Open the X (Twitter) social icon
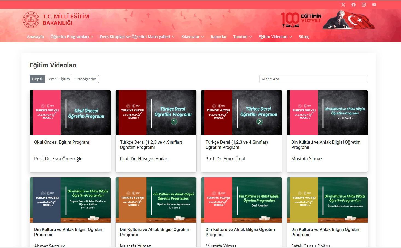 pos(343,5)
